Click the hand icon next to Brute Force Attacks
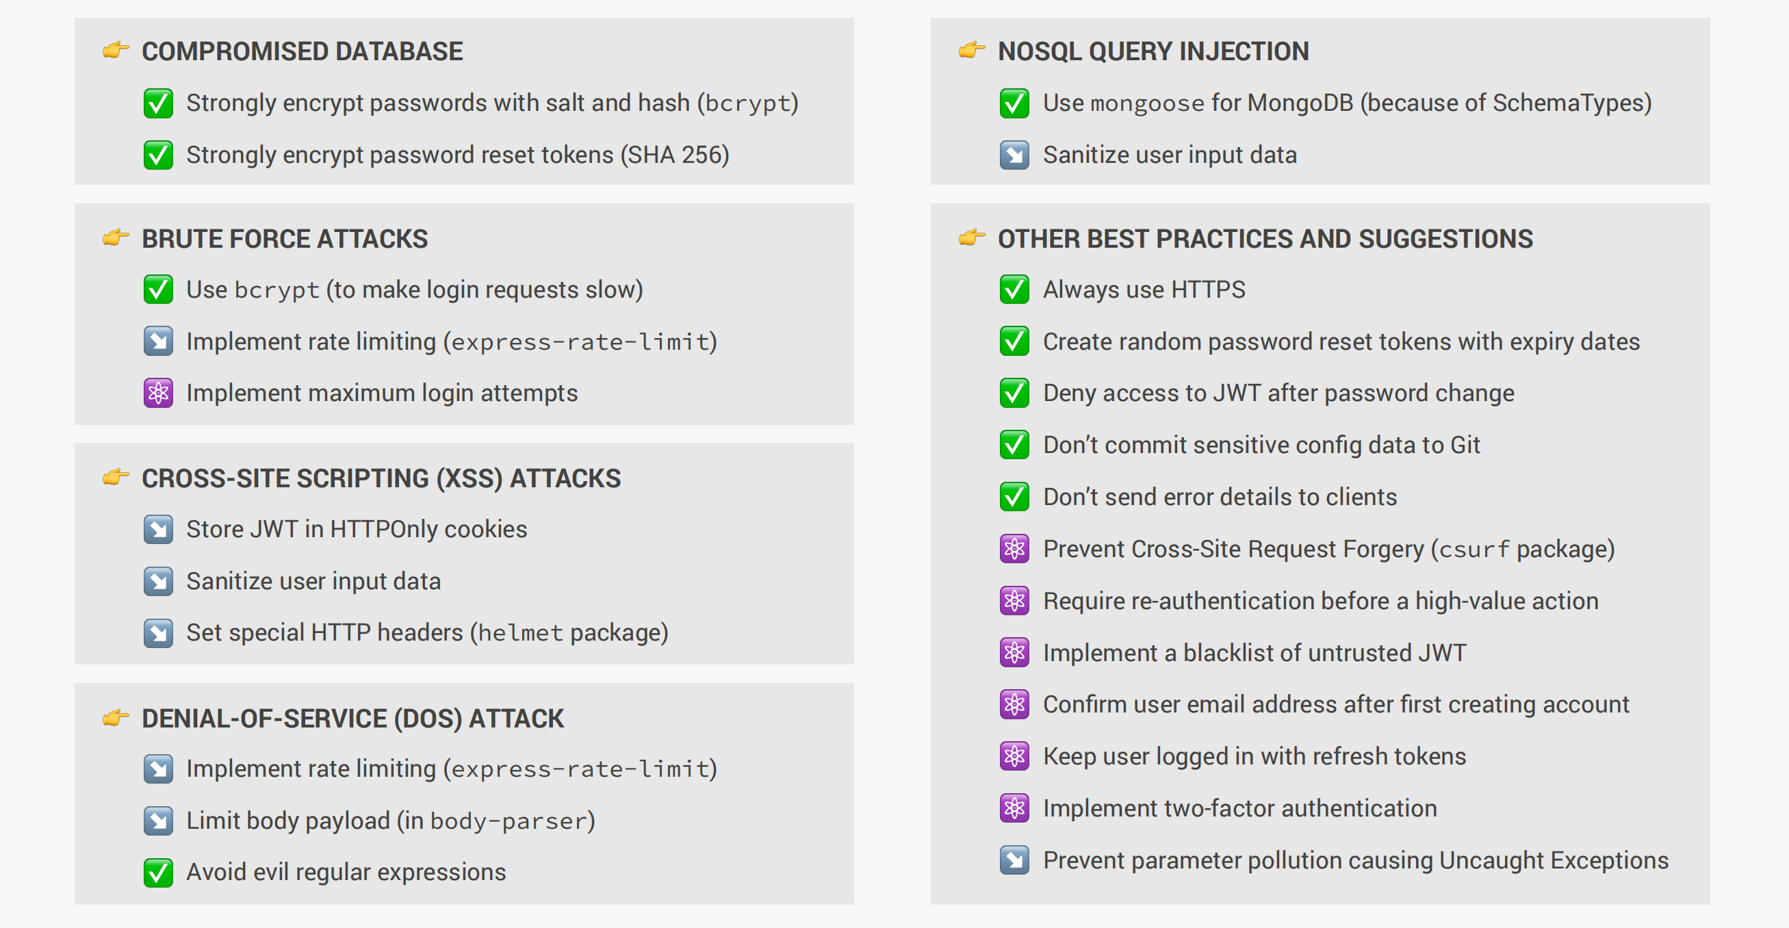1789x928 pixels. (x=116, y=237)
